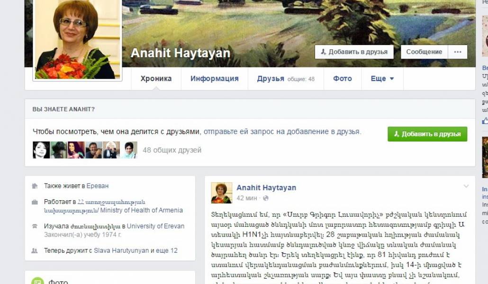Open the Друзья tab

click(286, 79)
